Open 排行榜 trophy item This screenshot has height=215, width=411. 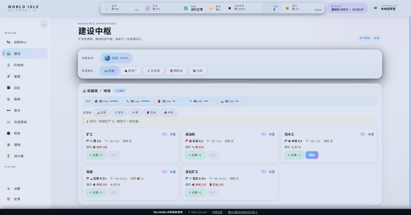coord(25,156)
